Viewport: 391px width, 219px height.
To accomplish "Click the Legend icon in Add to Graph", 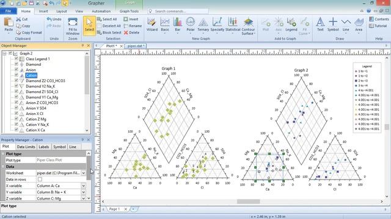I will 291,22.
